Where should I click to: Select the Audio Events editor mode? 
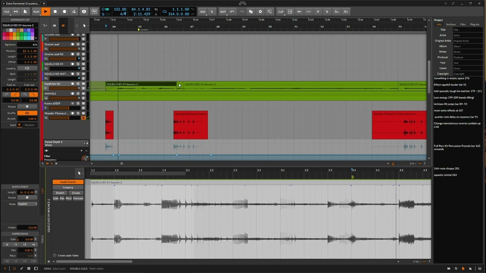[68, 182]
